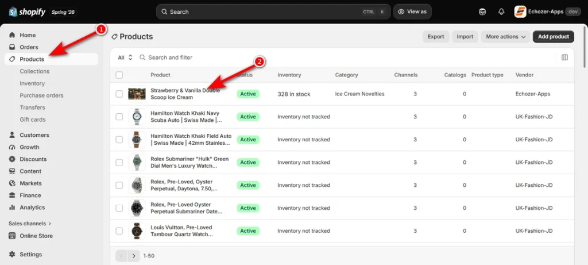Click the View as button
588x265 pixels.
pyautogui.click(x=412, y=11)
